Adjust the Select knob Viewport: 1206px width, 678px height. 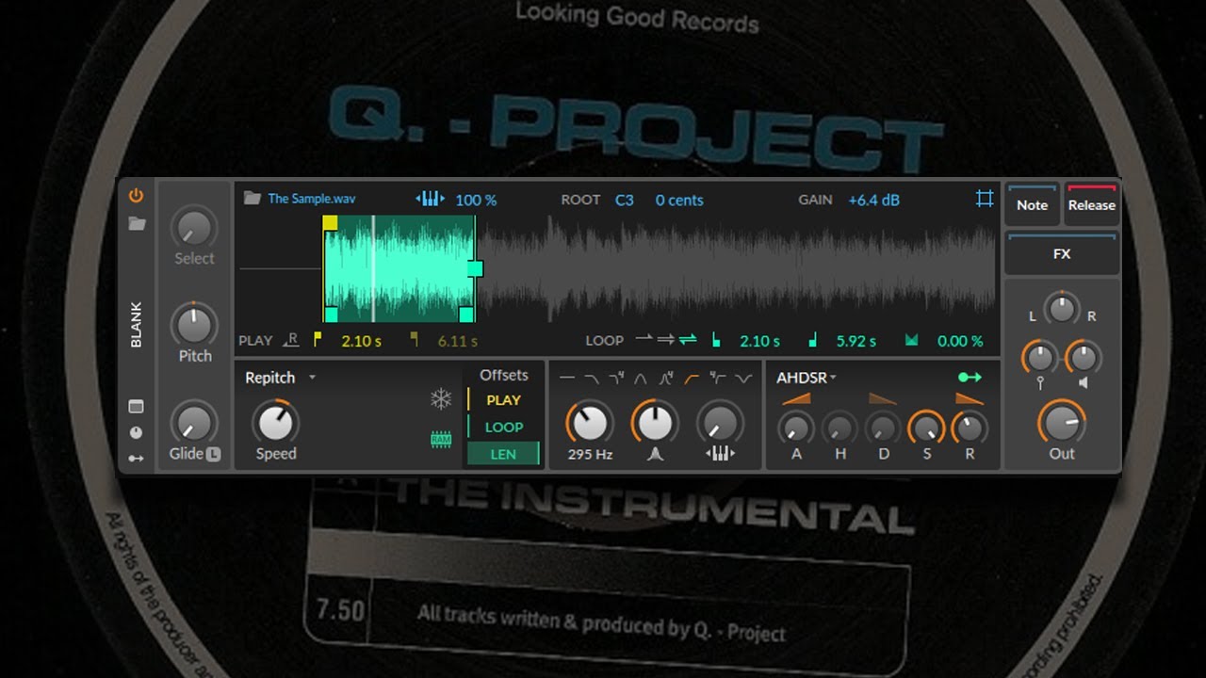pos(194,227)
